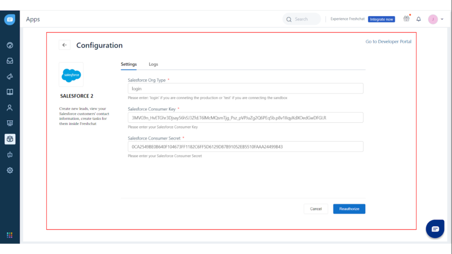Open the FAQ book icon
Viewport: 452px width, 254px height.
click(10, 92)
